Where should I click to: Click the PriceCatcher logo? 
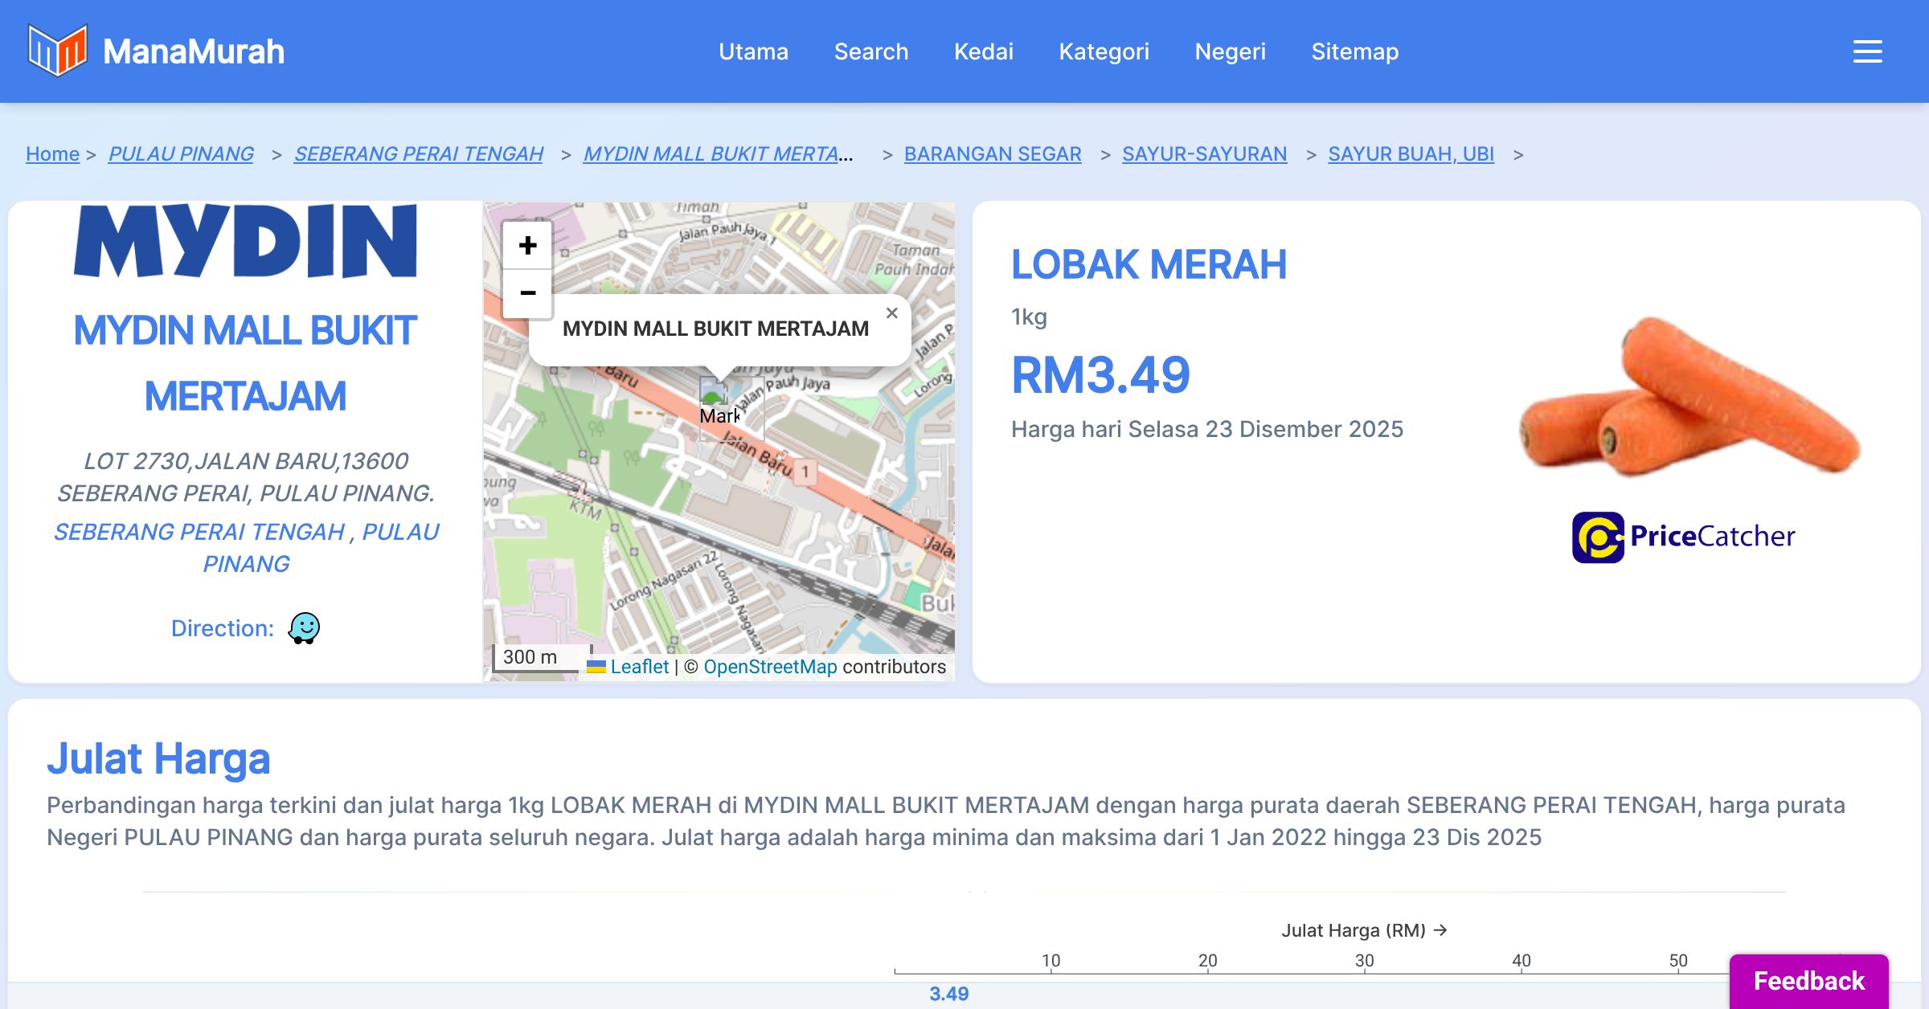[1683, 537]
